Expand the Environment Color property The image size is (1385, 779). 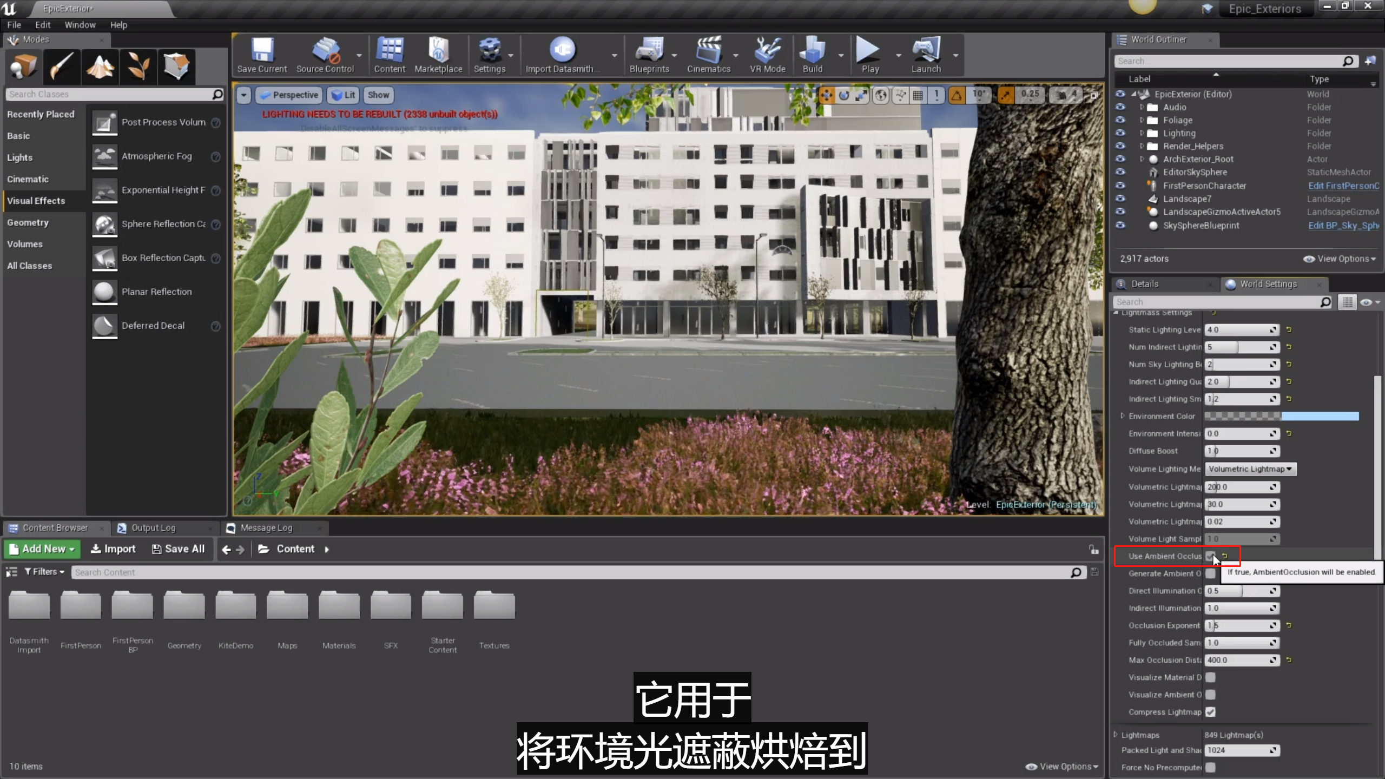point(1123,416)
